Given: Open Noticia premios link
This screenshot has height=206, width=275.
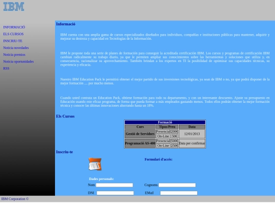Looking at the screenshot, I should pyautogui.click(x=14, y=54).
